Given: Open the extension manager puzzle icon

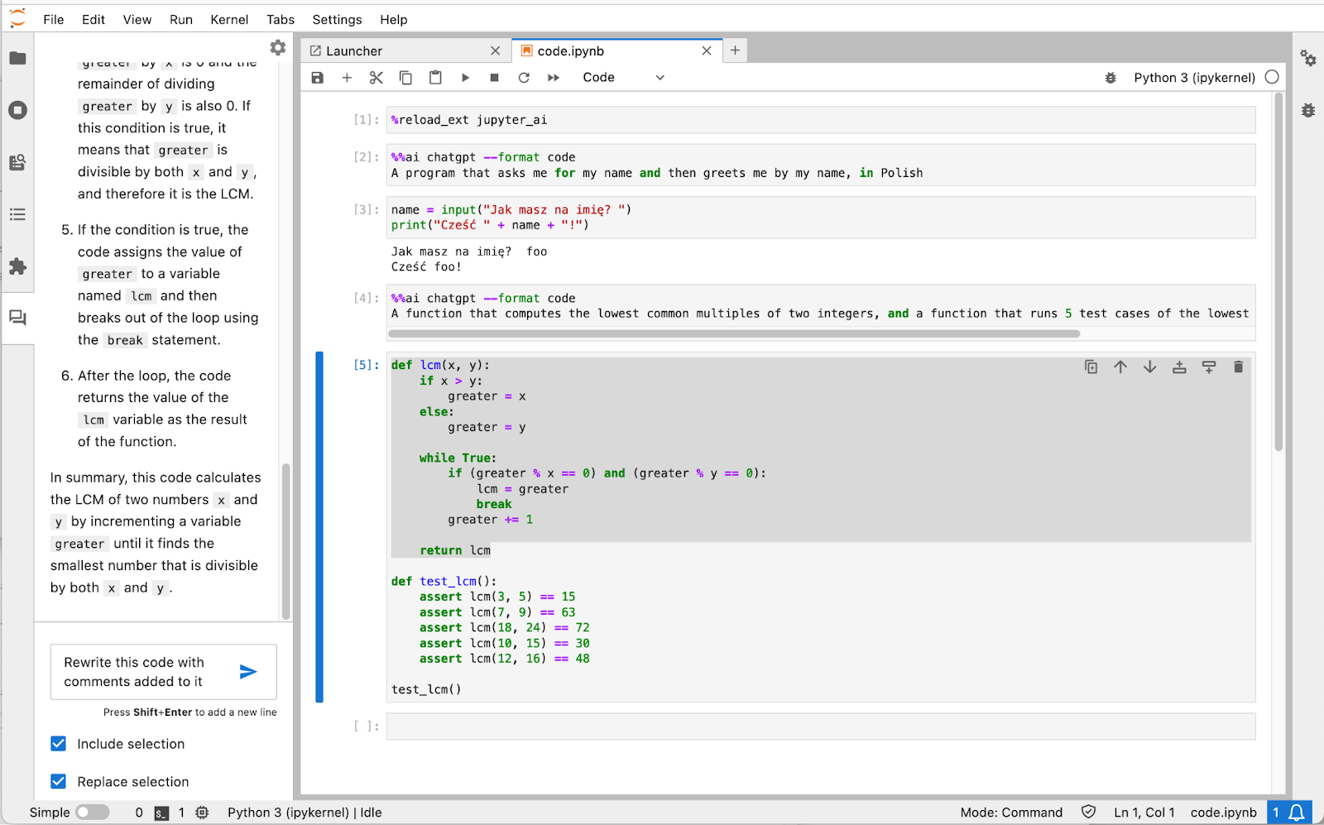Looking at the screenshot, I should point(17,266).
